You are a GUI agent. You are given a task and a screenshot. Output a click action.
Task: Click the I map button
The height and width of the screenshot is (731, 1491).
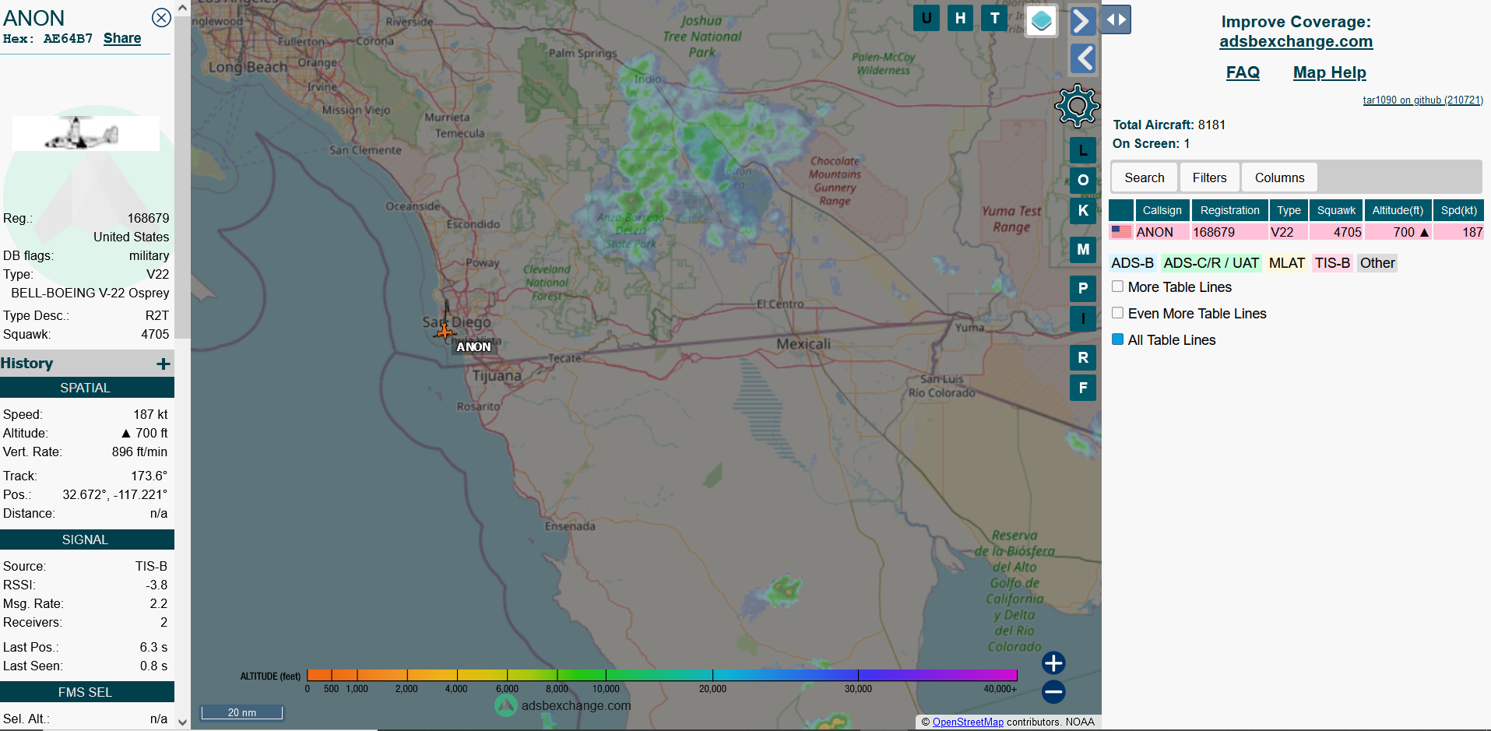pyautogui.click(x=1083, y=318)
